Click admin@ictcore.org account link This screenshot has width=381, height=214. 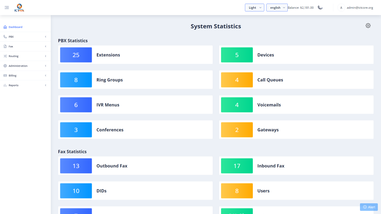tap(360, 8)
